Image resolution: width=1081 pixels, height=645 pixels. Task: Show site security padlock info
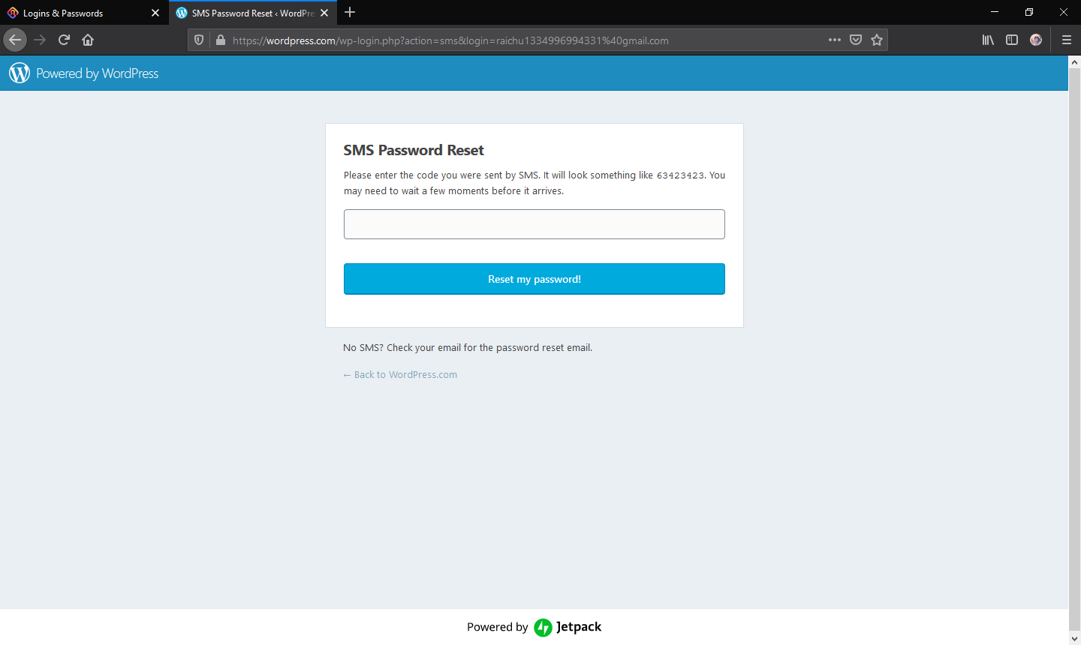click(221, 40)
